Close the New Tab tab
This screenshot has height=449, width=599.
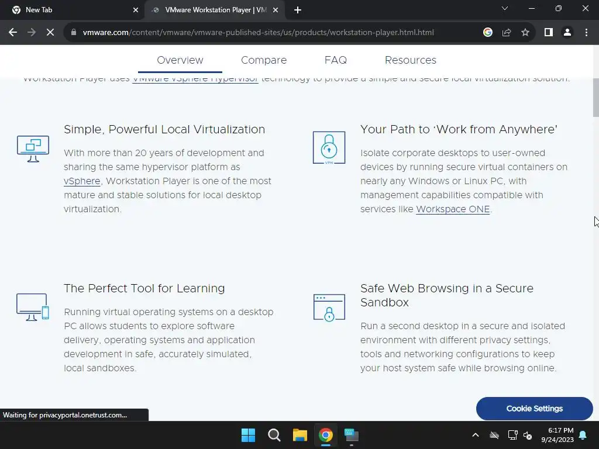[136, 11]
